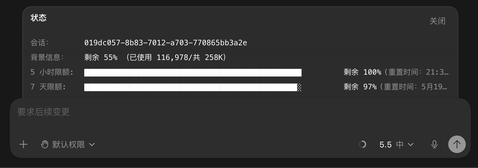The height and width of the screenshot is (168, 478).
Task: Click 剩余 100% reset time text
Action: tap(396, 72)
